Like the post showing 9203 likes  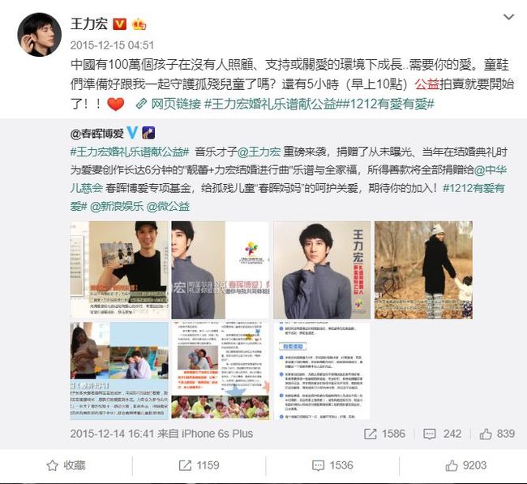[x=466, y=465]
